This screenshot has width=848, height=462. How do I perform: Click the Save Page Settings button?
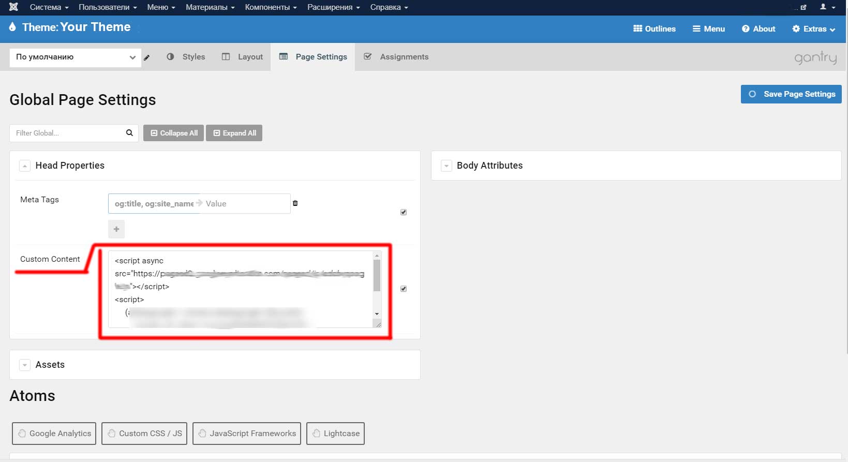pos(791,94)
